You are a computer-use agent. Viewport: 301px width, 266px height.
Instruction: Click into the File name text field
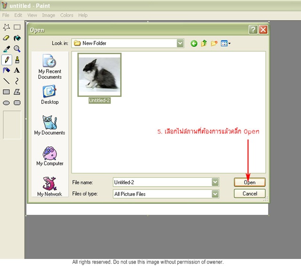tap(162, 182)
